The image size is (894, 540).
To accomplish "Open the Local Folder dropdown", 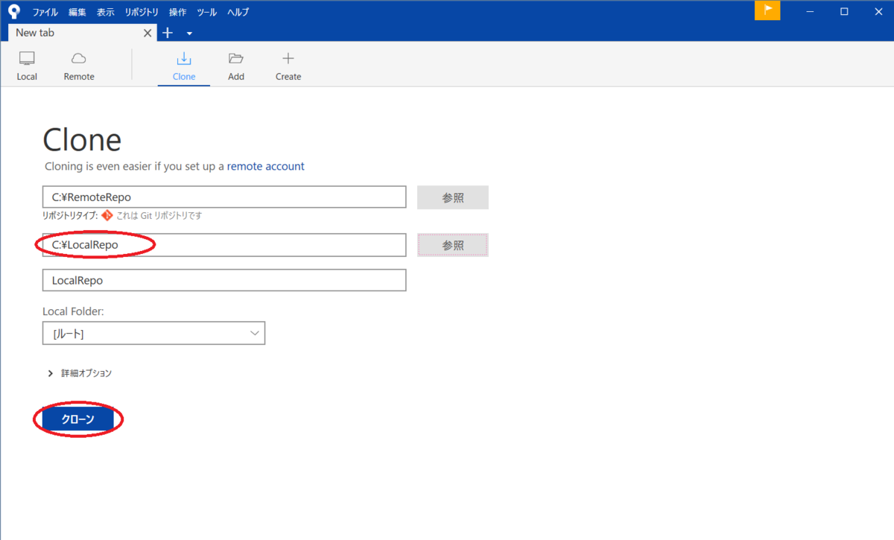I will (255, 333).
